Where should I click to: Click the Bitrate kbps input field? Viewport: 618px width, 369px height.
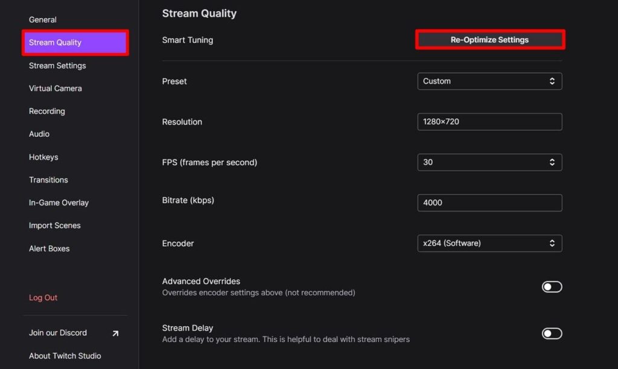pos(489,203)
